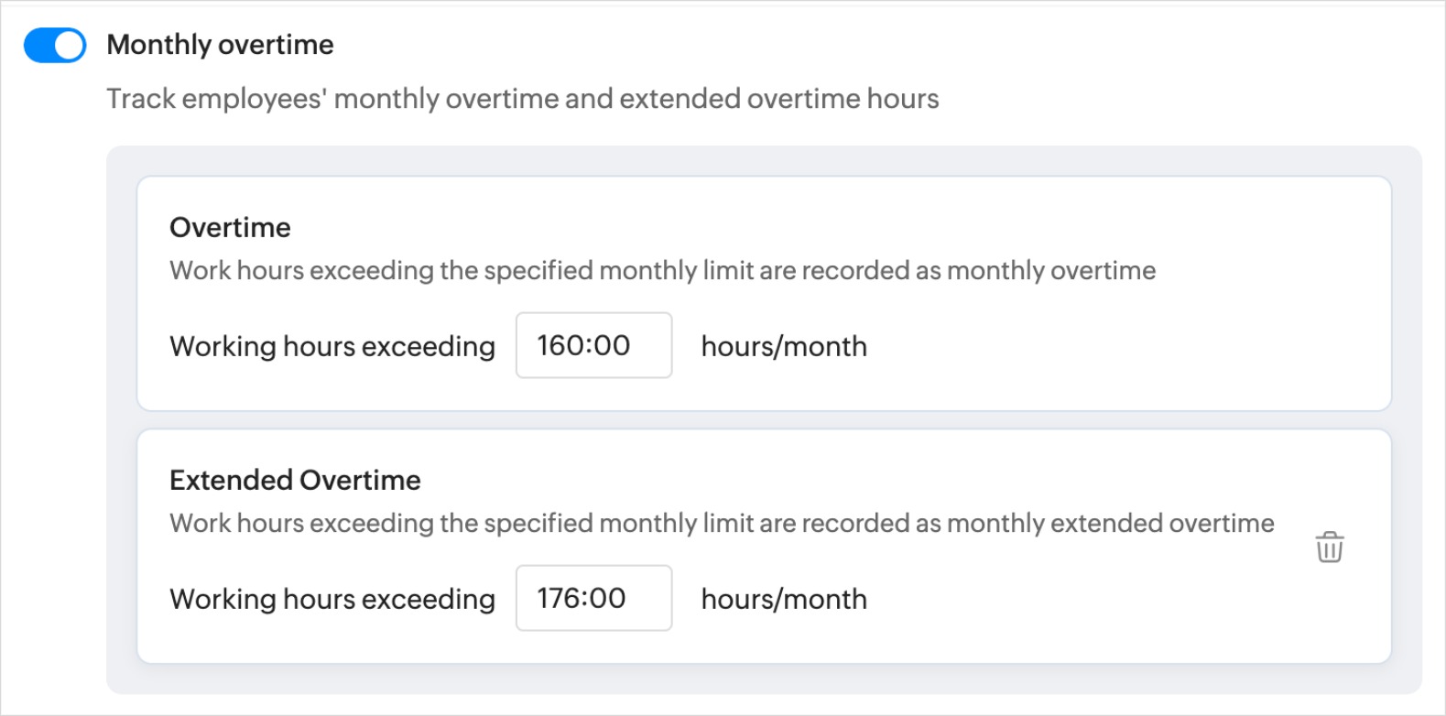
Task: Click the gray gap between the two cards
Action: 764,420
